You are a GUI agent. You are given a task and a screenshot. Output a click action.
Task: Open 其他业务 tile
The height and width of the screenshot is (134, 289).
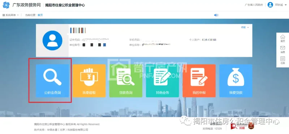click(x=162, y=81)
